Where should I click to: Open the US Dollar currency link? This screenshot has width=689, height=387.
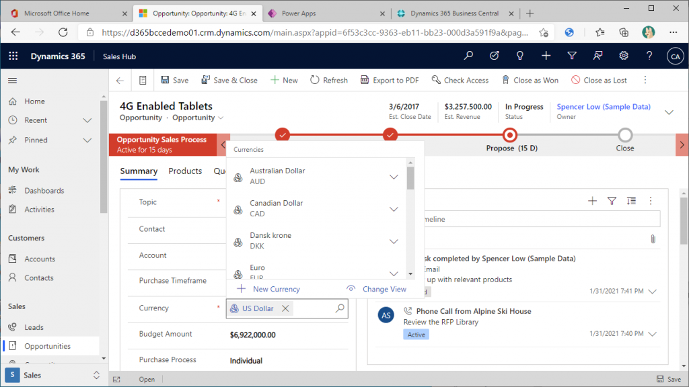tap(258, 308)
